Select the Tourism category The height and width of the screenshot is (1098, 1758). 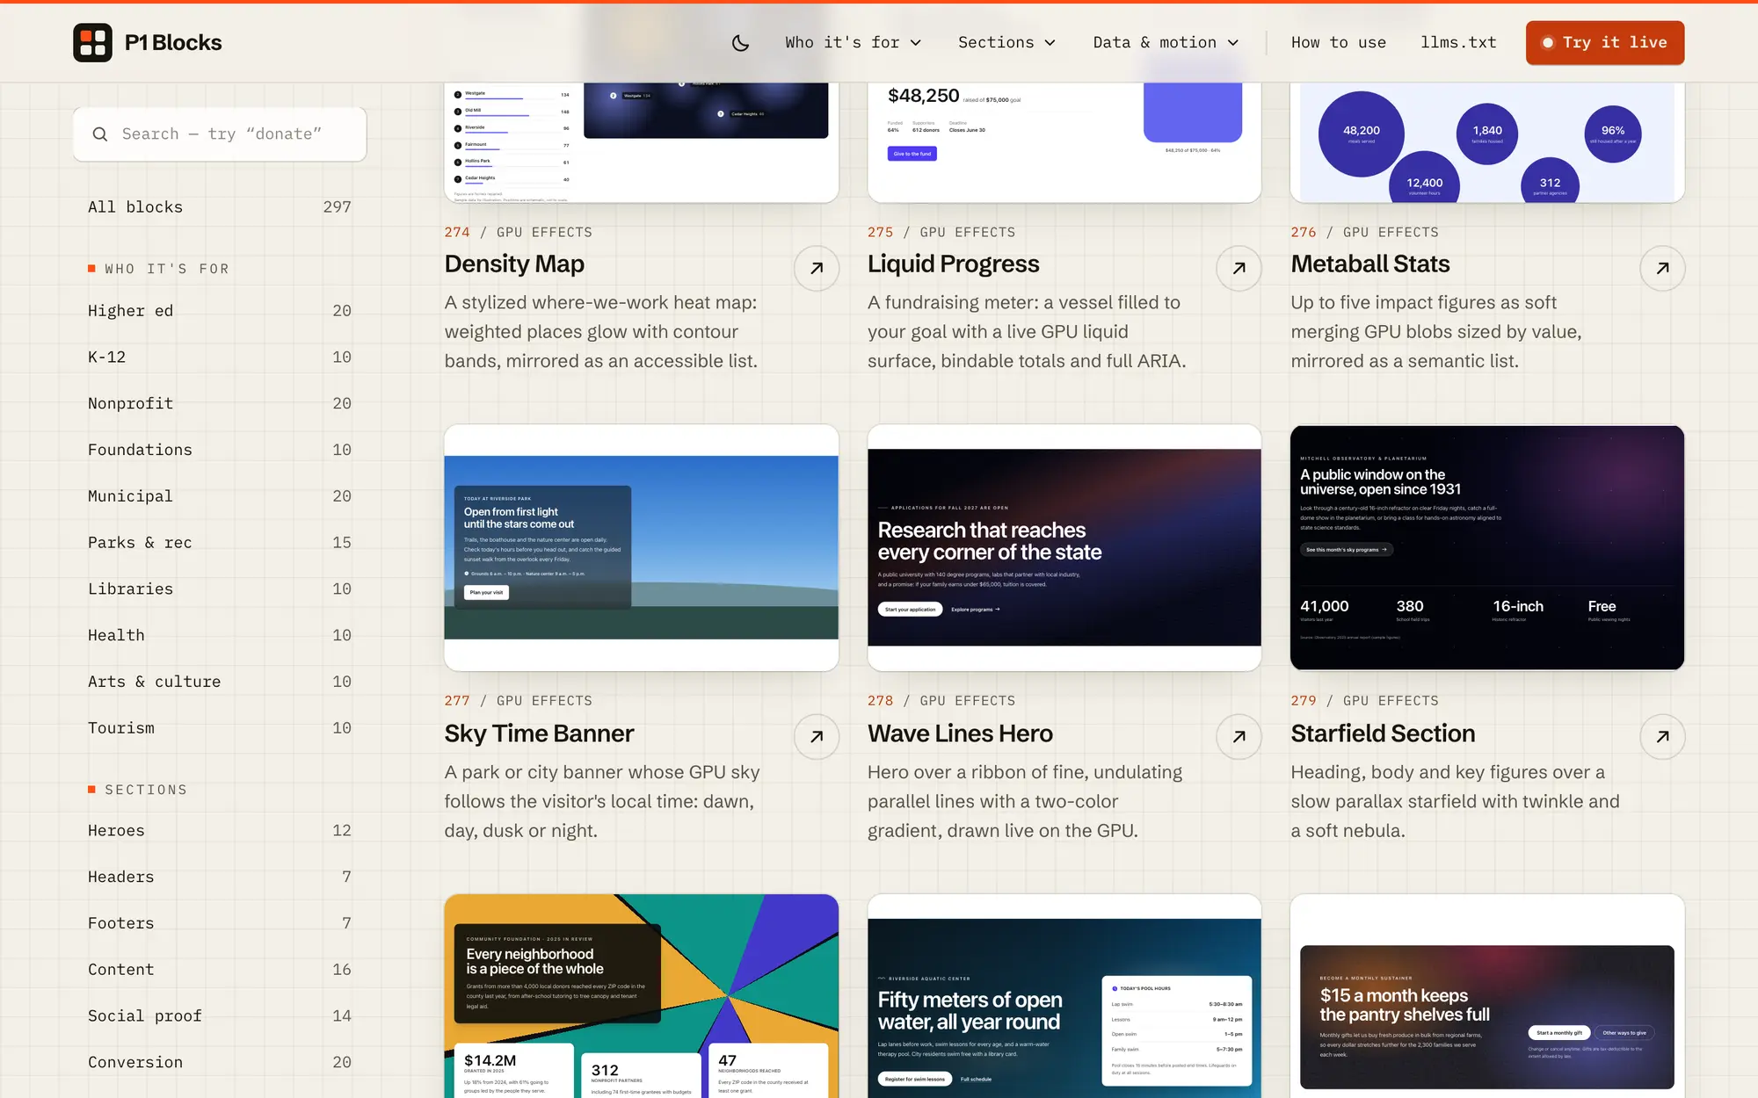[x=220, y=728]
